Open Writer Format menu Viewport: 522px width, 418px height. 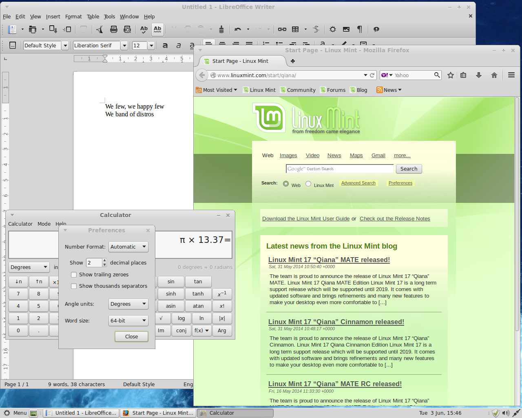point(73,17)
